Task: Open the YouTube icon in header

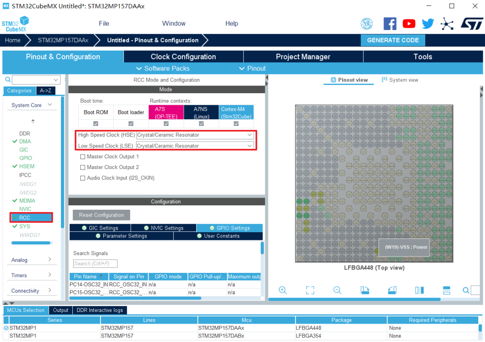Action: [x=409, y=24]
